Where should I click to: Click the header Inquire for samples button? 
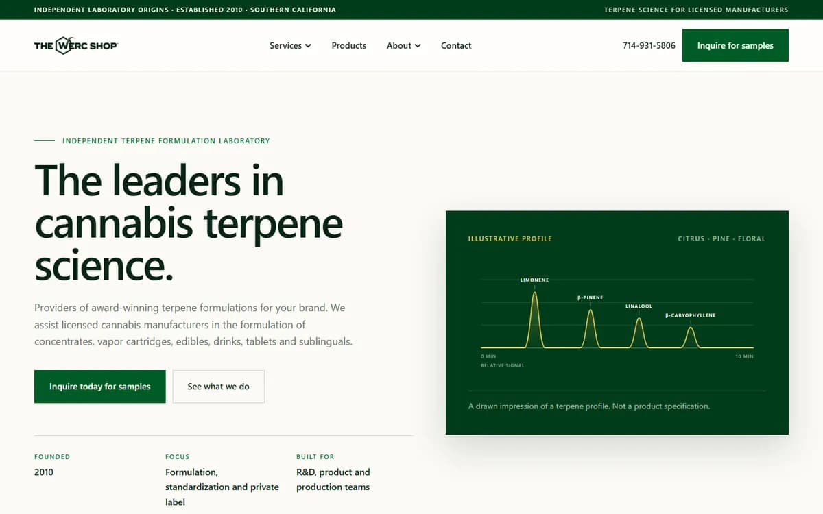735,45
